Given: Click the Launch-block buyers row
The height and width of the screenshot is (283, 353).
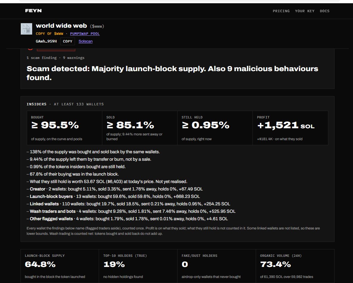Looking at the screenshot, I should click(x=113, y=196).
